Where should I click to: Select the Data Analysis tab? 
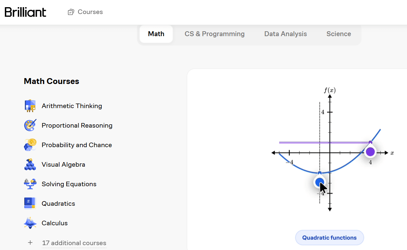pos(285,34)
